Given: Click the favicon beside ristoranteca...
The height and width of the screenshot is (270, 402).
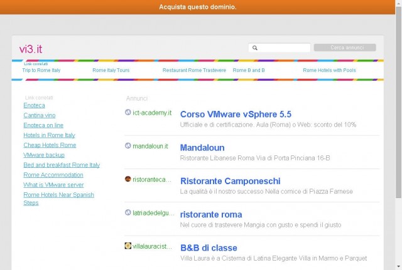Looking at the screenshot, I should point(128,179).
